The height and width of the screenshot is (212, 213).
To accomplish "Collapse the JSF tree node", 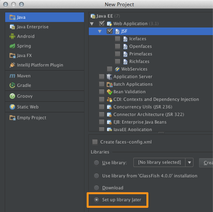I will pyautogui.click(x=100, y=31).
